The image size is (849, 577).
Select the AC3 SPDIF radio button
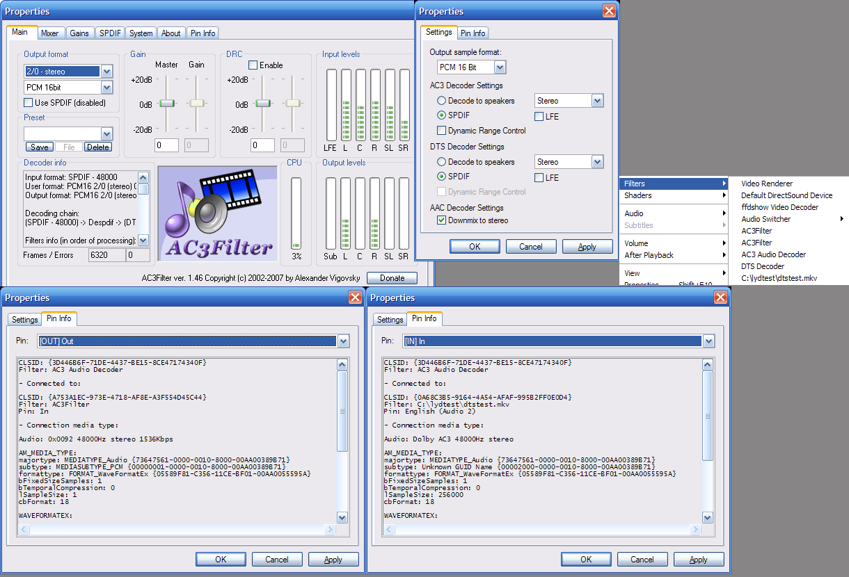tap(442, 115)
